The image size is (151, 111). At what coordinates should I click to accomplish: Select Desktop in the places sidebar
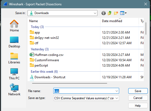click(x=14, y=42)
